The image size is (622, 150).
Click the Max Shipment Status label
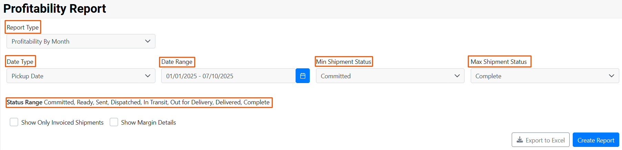pyautogui.click(x=499, y=62)
